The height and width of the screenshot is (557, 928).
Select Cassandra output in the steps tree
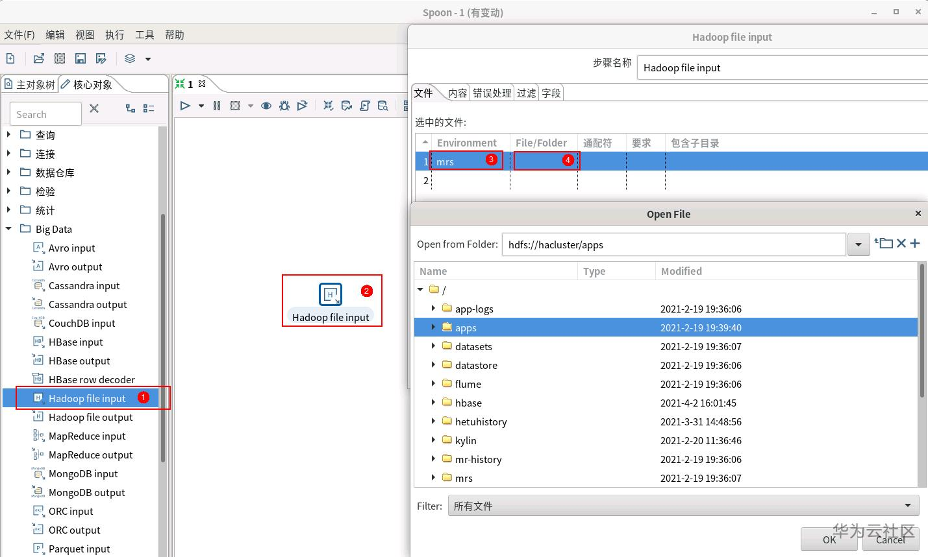coord(88,304)
